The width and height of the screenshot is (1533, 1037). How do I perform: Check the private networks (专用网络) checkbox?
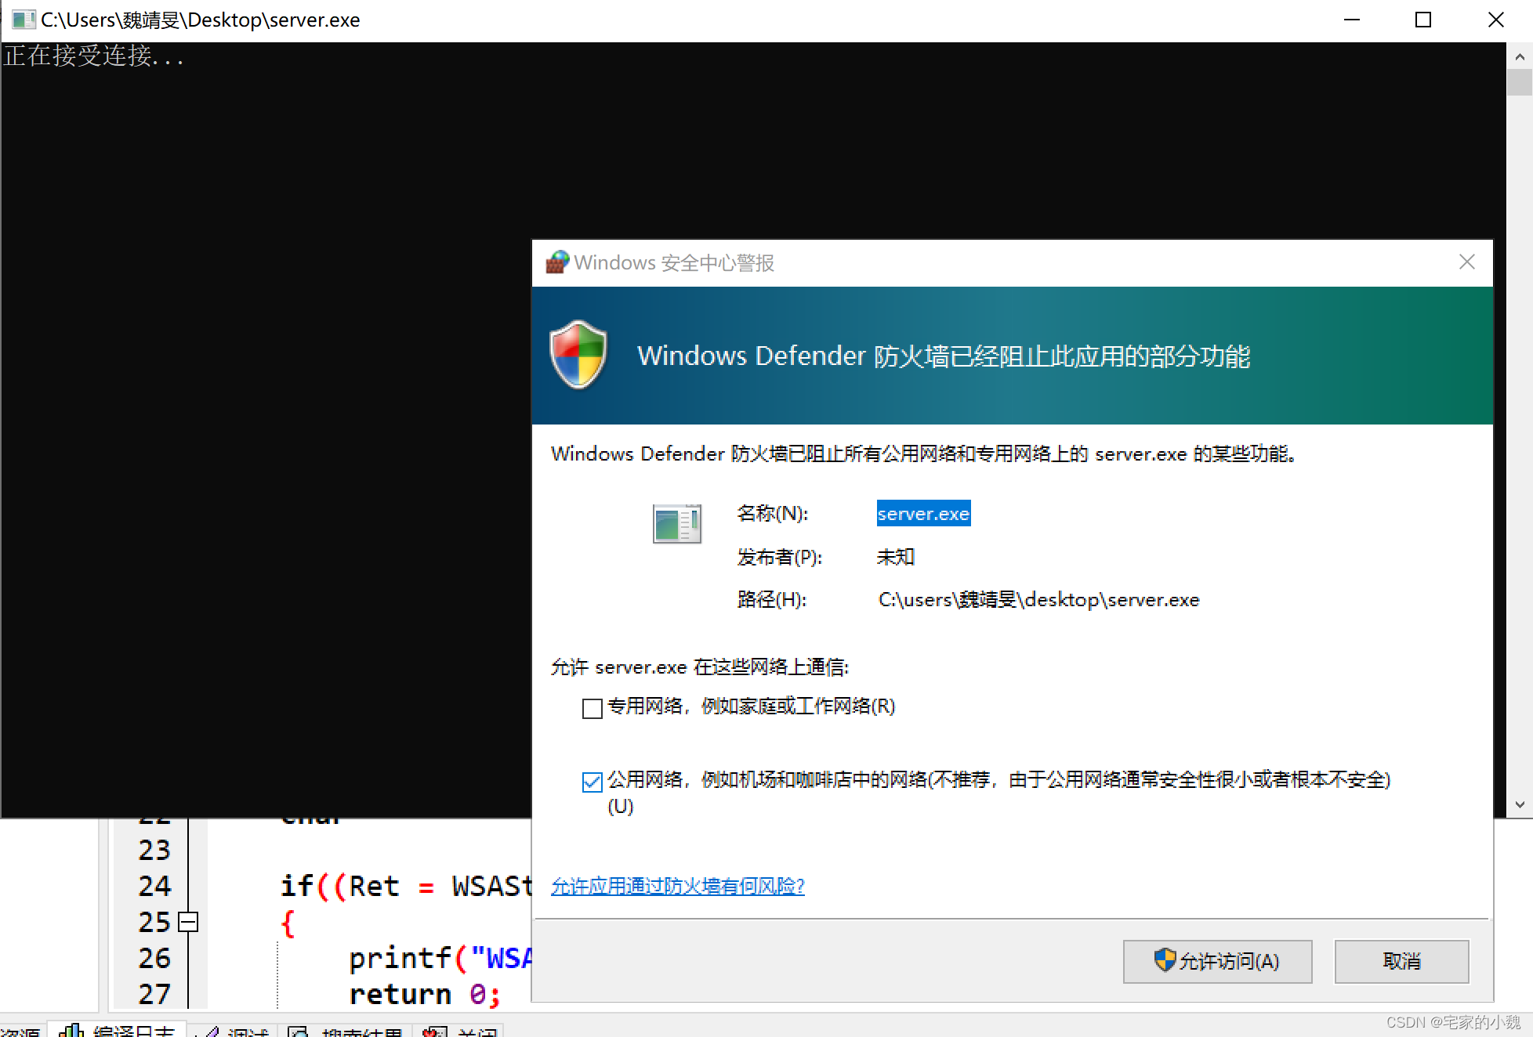(x=593, y=708)
